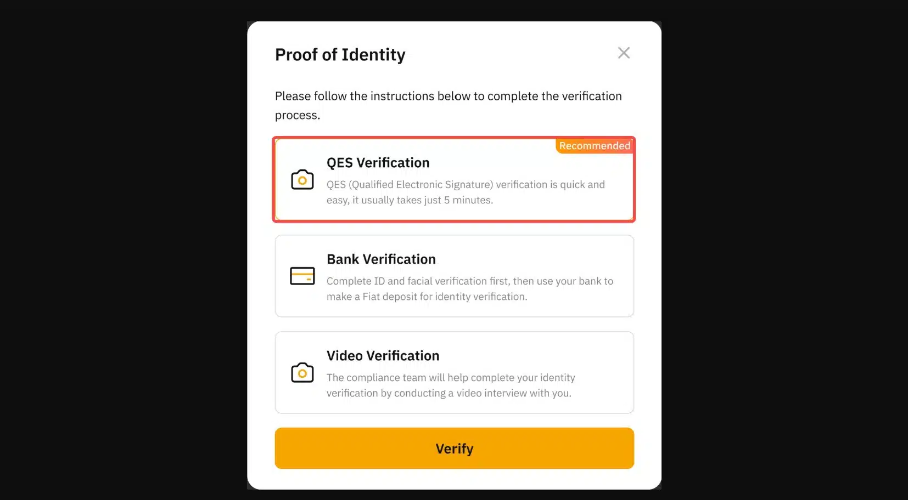This screenshot has width=908, height=500.
Task: Click the camera icon next to Video Verification
Action: (302, 373)
